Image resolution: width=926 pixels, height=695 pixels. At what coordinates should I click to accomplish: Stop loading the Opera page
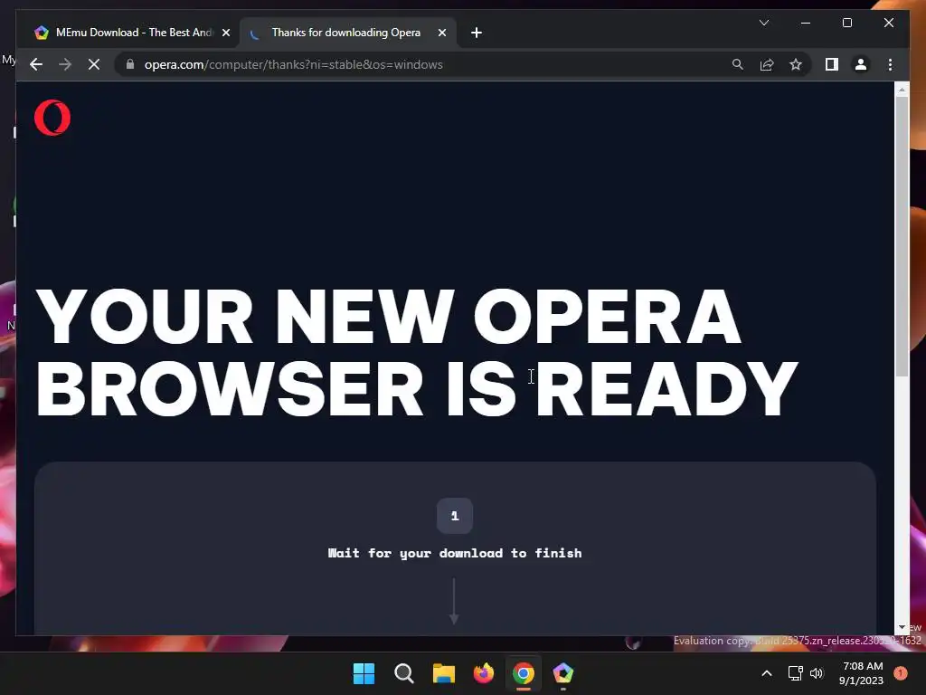[94, 64]
